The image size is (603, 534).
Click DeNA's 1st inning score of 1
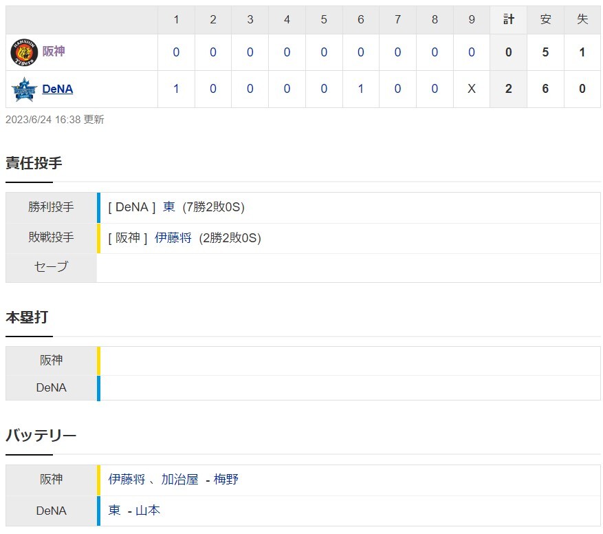click(x=176, y=89)
